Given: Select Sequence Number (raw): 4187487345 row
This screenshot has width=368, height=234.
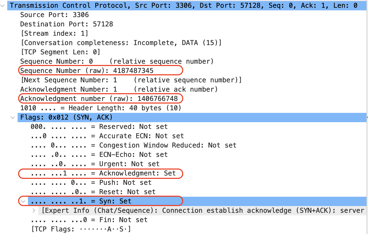Looking at the screenshot, I should (x=87, y=71).
